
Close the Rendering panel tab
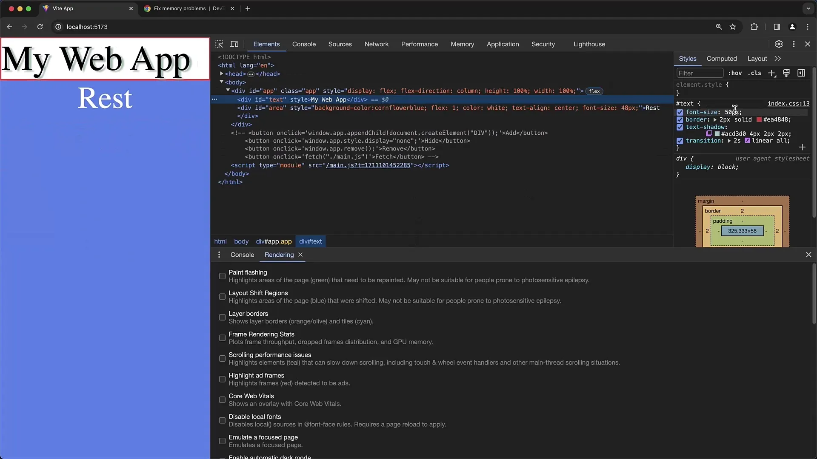(x=300, y=255)
